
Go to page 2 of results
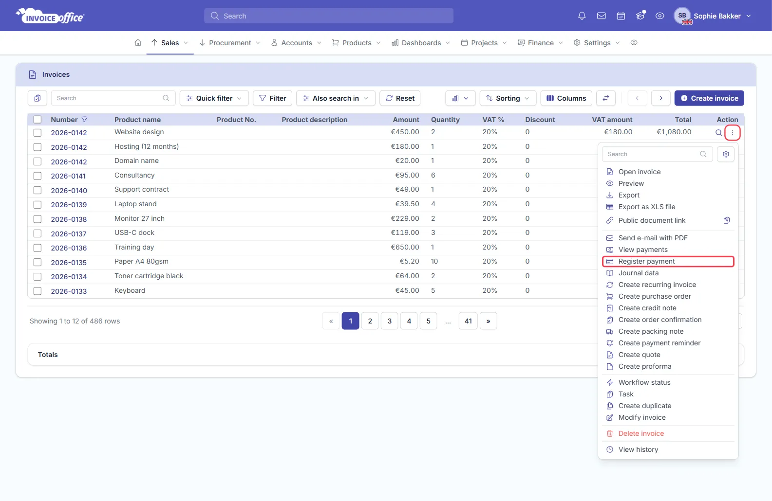click(370, 321)
